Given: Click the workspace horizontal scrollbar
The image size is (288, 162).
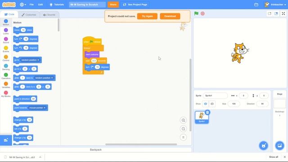Looking at the screenshot, I should (x=141, y=144).
